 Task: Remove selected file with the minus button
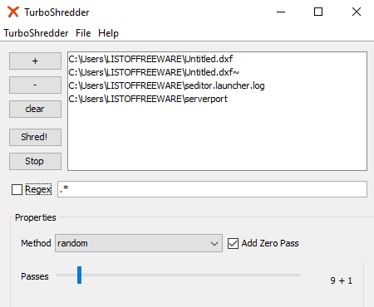35,85
